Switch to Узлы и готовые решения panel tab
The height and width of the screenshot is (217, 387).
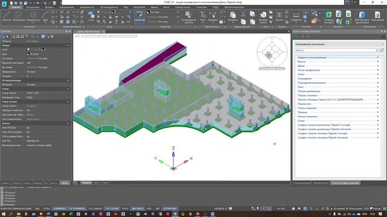point(345,183)
